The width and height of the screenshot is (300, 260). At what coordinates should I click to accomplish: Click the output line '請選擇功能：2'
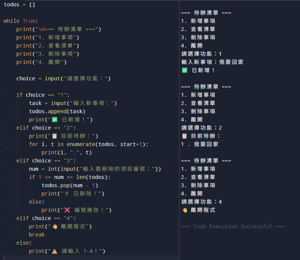(201, 128)
